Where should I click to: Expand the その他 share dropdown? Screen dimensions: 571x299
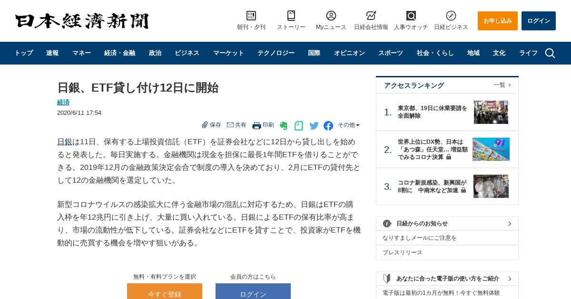pos(349,125)
